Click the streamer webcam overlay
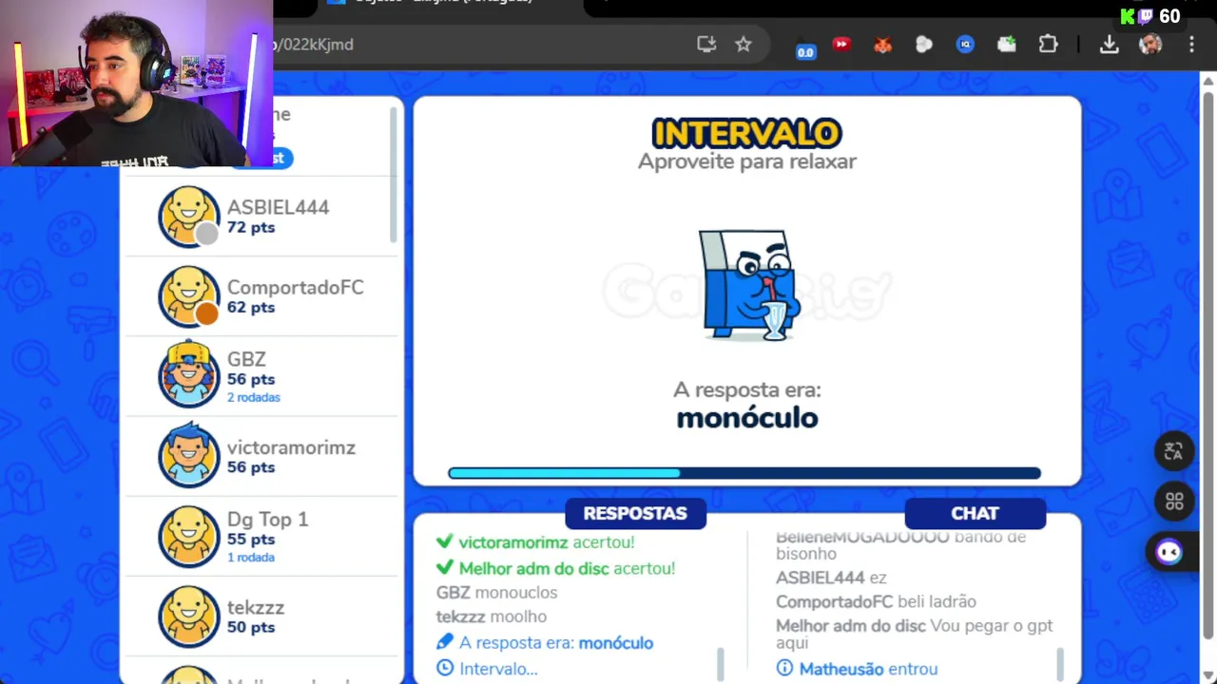This screenshot has height=684, width=1217. pos(136,84)
